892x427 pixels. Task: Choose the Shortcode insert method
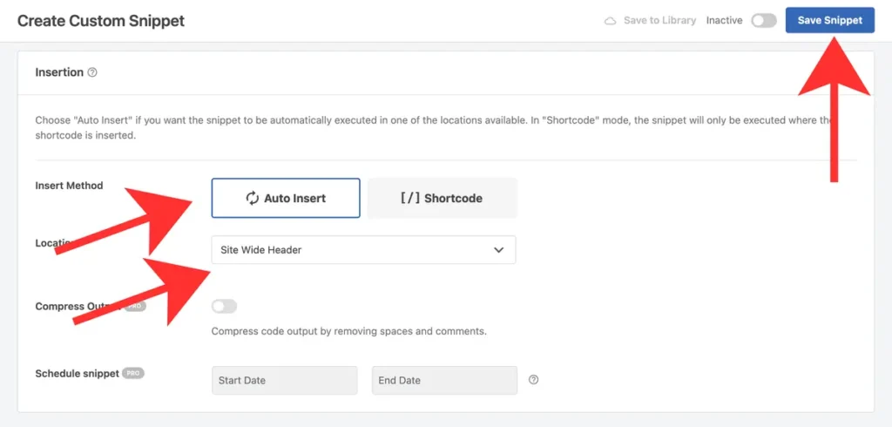click(x=442, y=198)
